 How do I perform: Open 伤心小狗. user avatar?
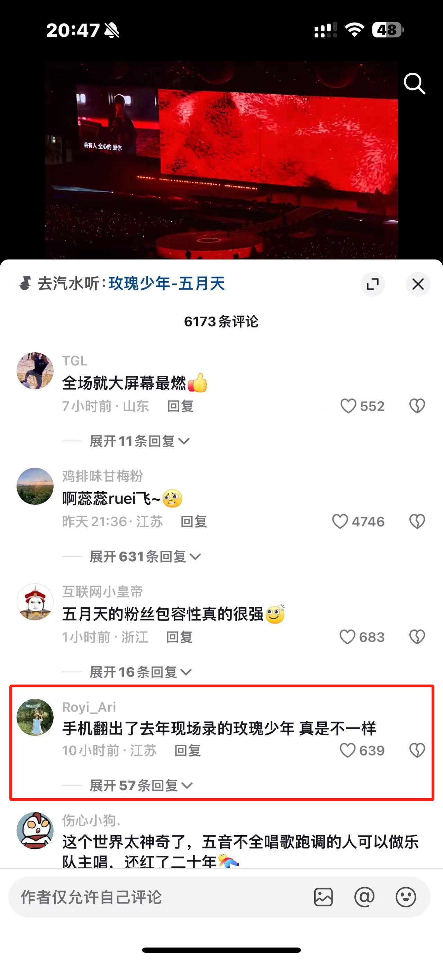[x=35, y=831]
